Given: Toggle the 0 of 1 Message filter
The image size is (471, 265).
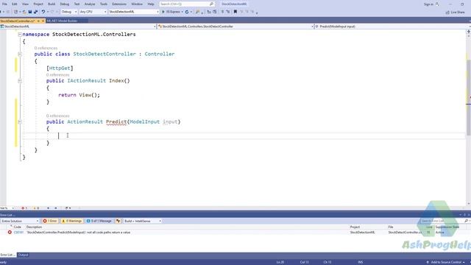Looking at the screenshot, I should tap(99, 221).
